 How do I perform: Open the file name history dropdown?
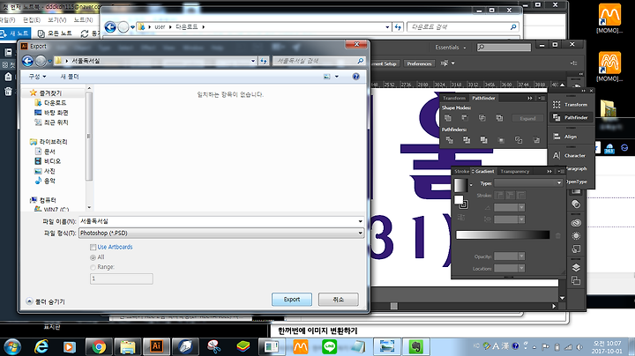click(360, 221)
